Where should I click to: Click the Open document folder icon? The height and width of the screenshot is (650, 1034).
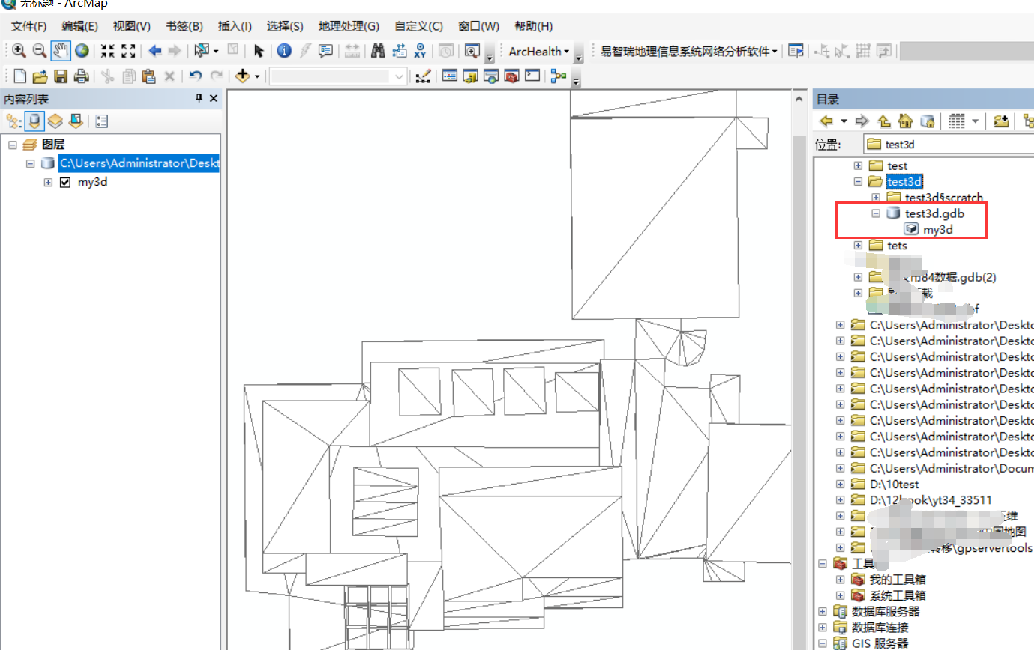point(40,76)
